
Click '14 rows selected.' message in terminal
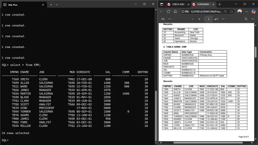[16, 133]
